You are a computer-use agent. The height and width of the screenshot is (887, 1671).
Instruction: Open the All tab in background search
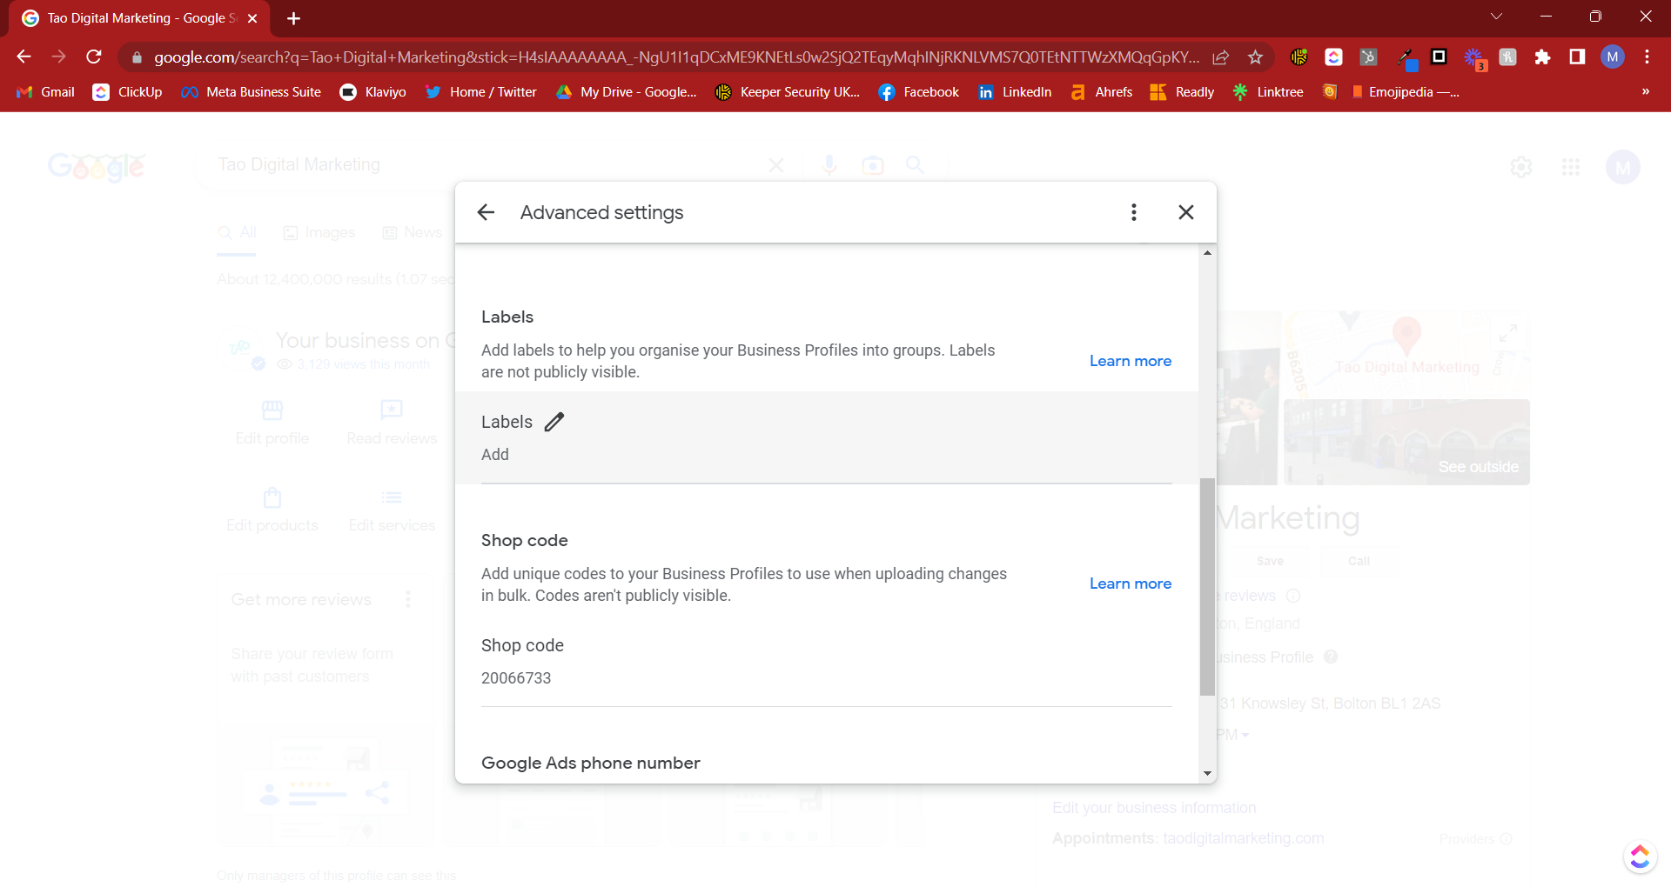pyautogui.click(x=237, y=233)
